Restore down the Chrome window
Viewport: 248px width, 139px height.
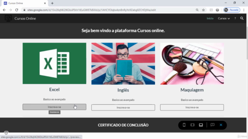click(x=234, y=3)
